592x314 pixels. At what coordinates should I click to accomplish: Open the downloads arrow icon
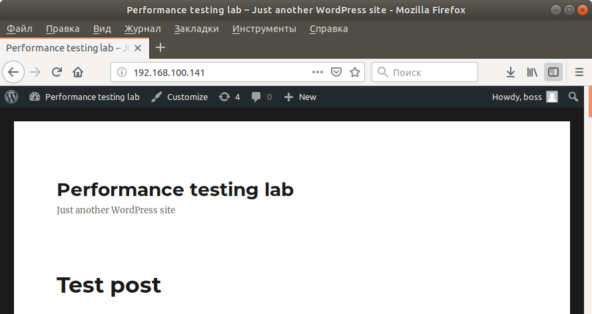tap(511, 72)
